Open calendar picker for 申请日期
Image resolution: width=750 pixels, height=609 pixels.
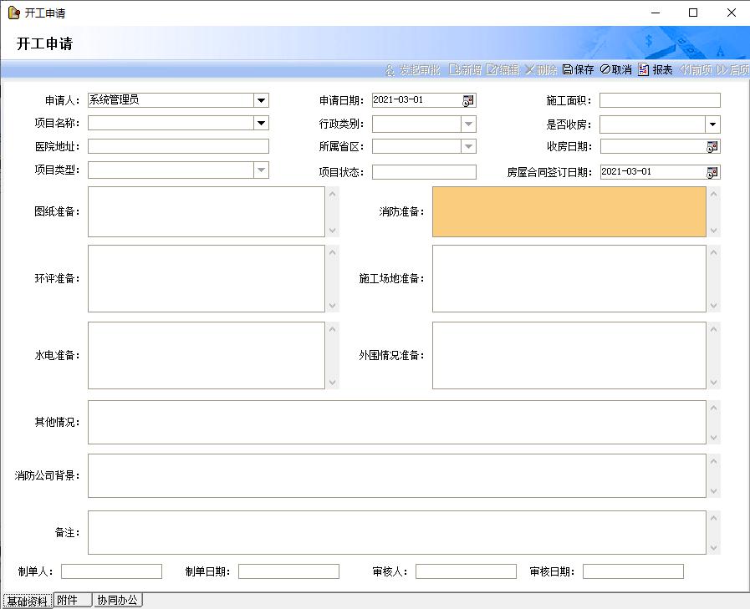coord(468,100)
